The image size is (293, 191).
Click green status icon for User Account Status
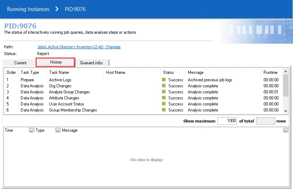tap(164, 104)
